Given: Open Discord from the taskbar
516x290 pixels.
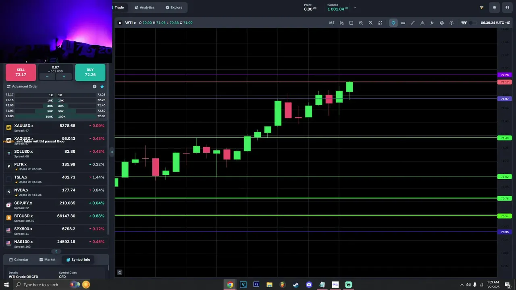Looking at the screenshot, I should pyautogui.click(x=309, y=284).
